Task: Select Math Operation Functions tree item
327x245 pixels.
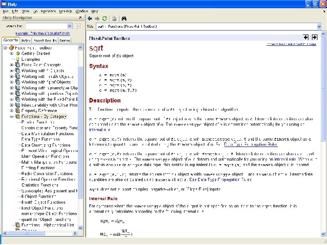Action: pos(45,157)
